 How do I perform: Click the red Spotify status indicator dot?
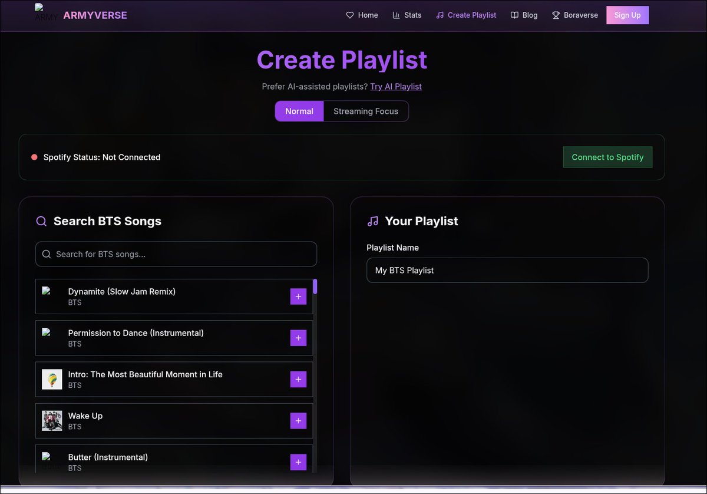pos(34,157)
